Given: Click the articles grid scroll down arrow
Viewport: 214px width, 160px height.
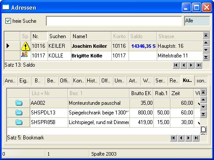Looking at the screenshot, I should [203, 107].
